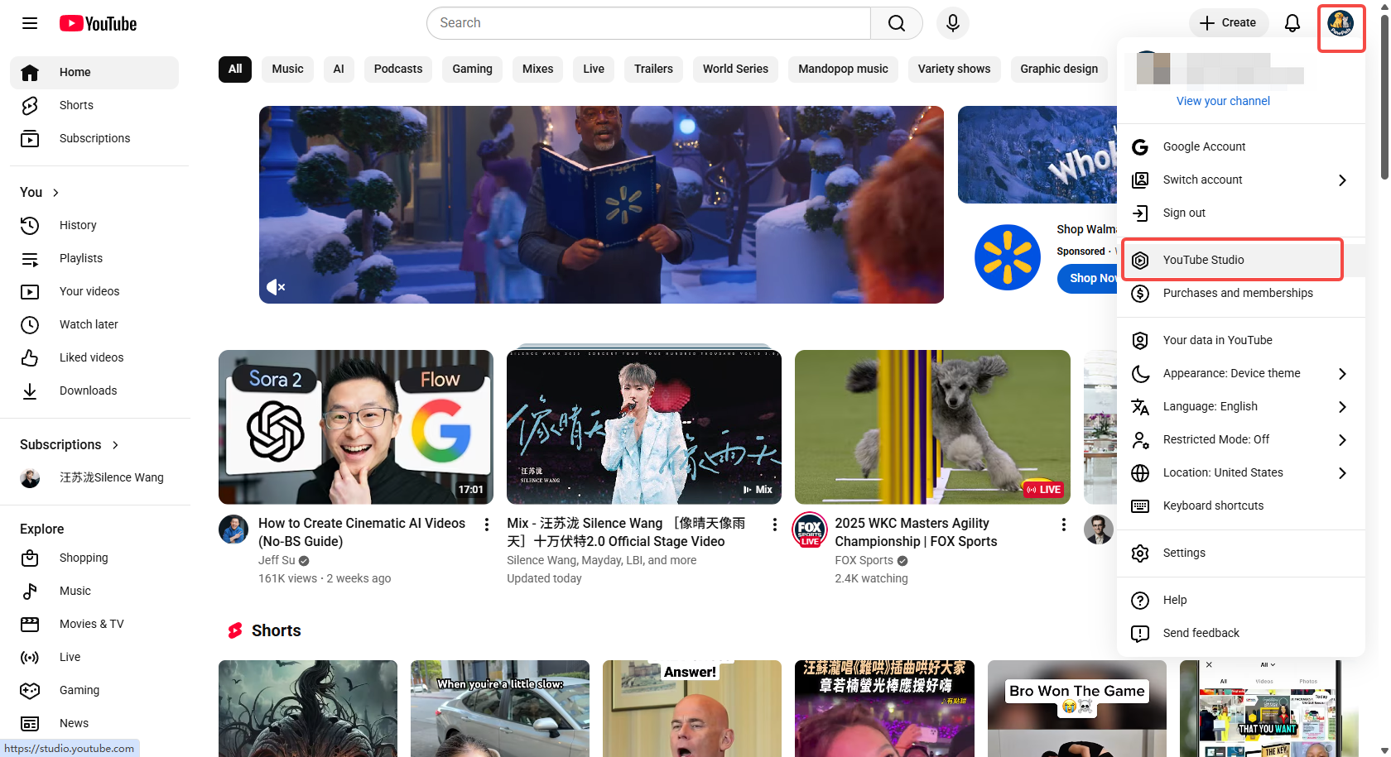Select the Music filter chip
1391x757 pixels.
287,69
